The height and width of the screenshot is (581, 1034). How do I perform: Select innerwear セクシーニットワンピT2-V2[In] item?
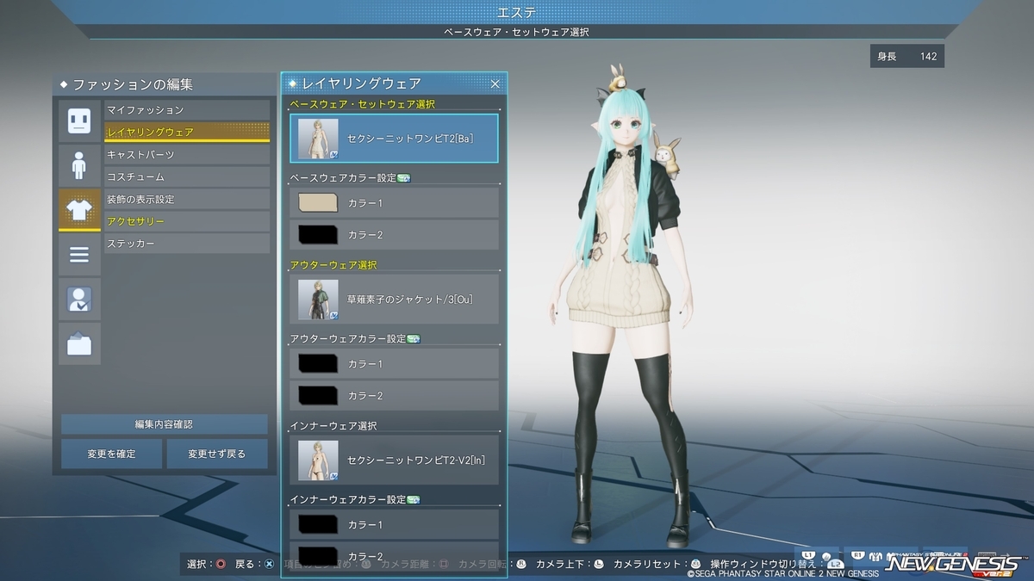(x=394, y=460)
